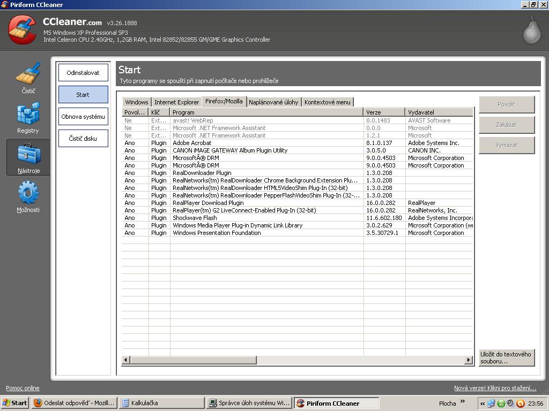Screen dimensions: 549x411
Task: Click the Piriform pear icon
Action: coord(532,31)
